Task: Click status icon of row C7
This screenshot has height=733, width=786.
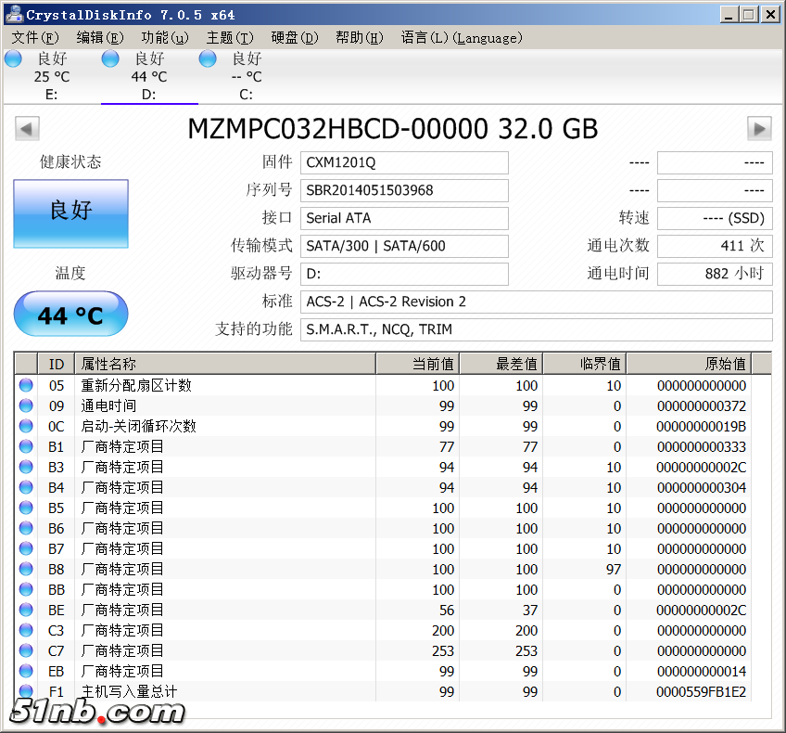Action: pyautogui.click(x=26, y=650)
